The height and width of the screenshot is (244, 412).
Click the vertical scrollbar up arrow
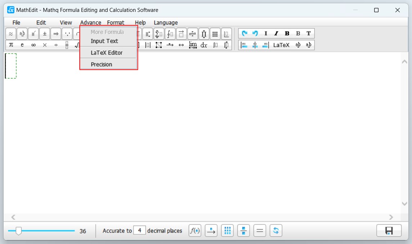(404, 62)
